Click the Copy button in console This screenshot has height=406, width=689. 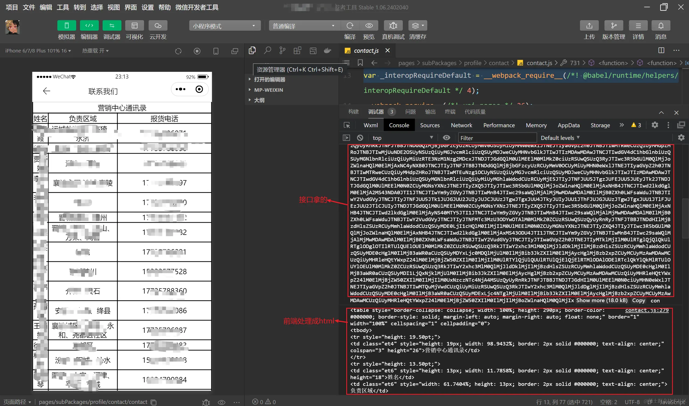click(x=638, y=300)
